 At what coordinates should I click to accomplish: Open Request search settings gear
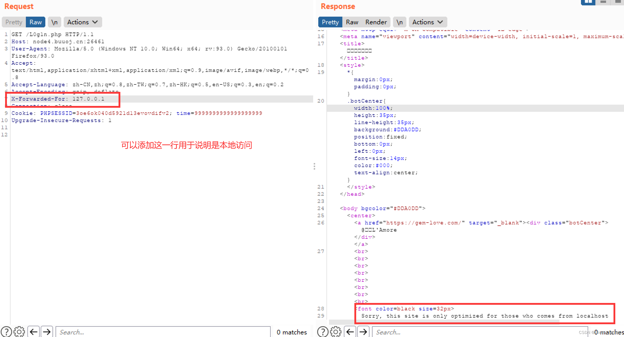(x=19, y=332)
